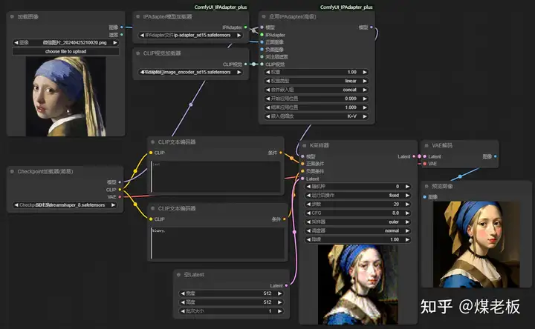This screenshot has width=535, height=329.
Task: Open the normal 调度器 dropdown
Action: (358, 230)
